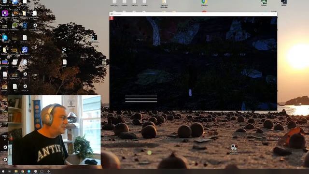Click the Unity logo in game window title bar
Viewport: 309px width, 174px height.
click(x=112, y=14)
